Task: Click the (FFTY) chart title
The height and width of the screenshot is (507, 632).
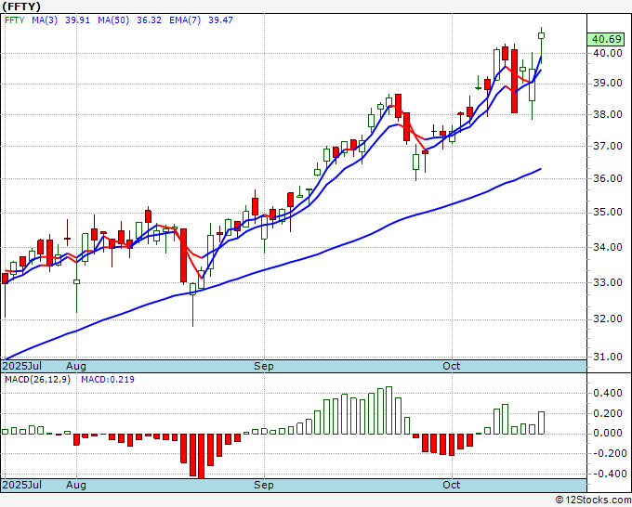Action: click(x=21, y=6)
